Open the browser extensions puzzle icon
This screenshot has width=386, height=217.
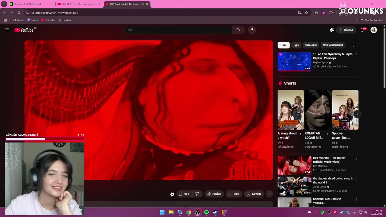[x=331, y=13]
